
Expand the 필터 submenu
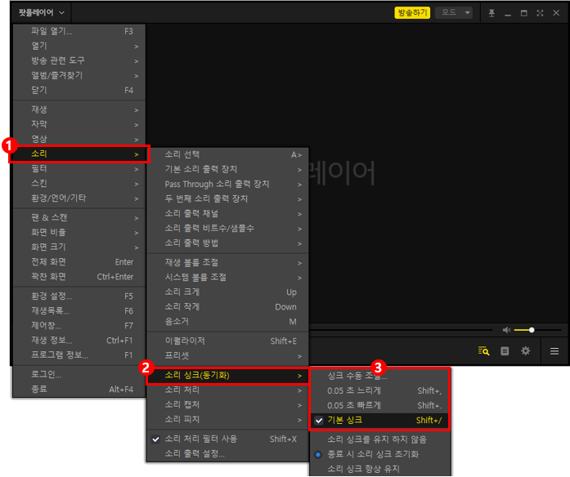tap(79, 169)
